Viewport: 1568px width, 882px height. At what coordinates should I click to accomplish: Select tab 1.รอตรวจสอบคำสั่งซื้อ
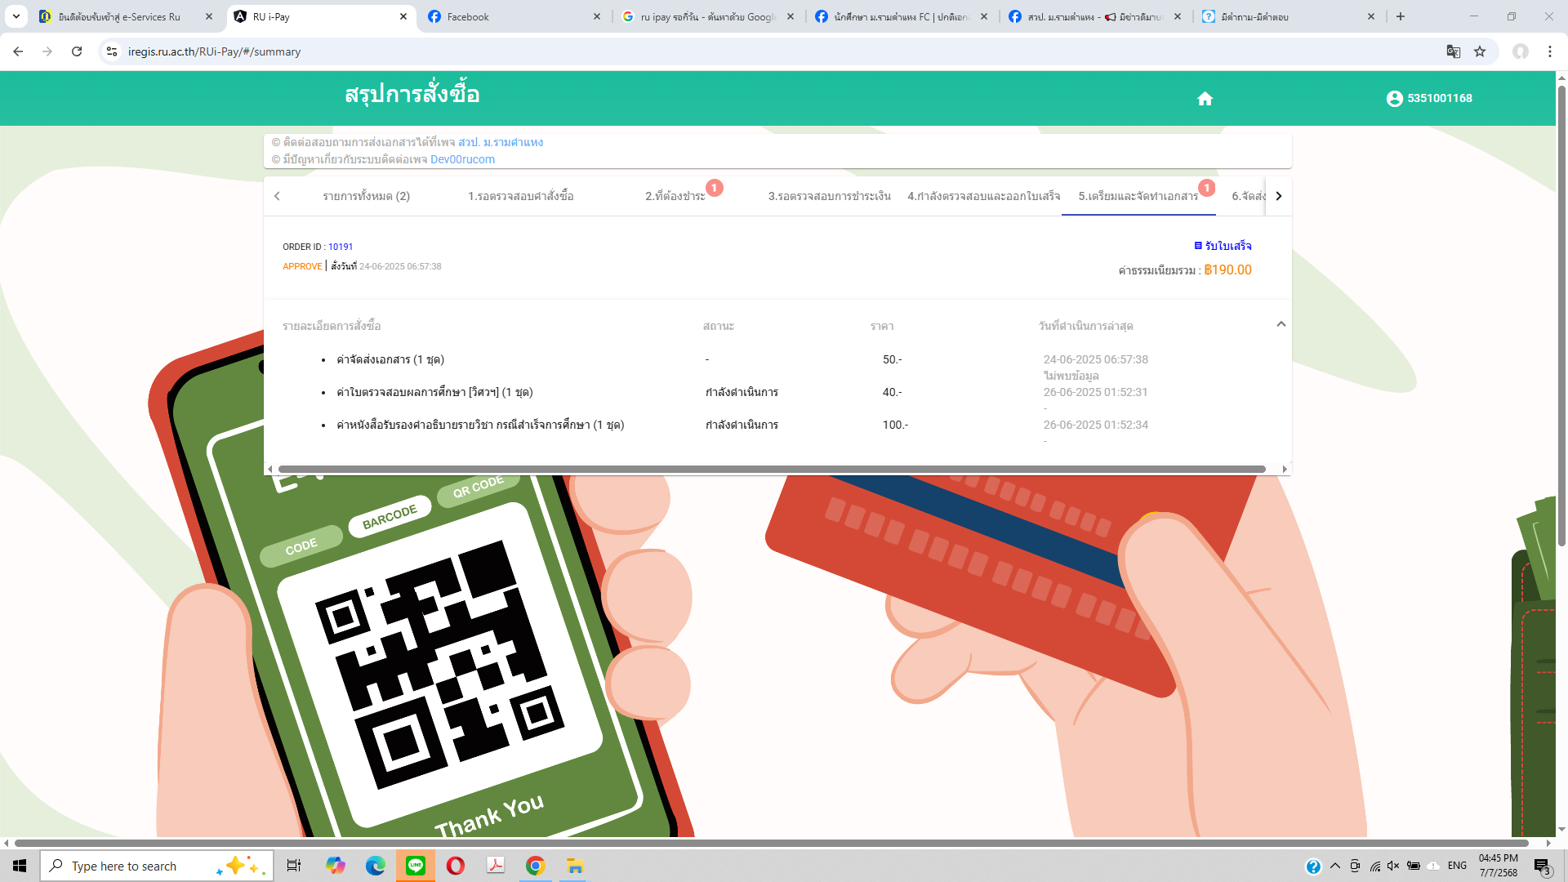[x=520, y=196]
